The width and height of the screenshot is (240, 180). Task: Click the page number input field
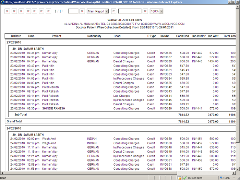coord(73,11)
